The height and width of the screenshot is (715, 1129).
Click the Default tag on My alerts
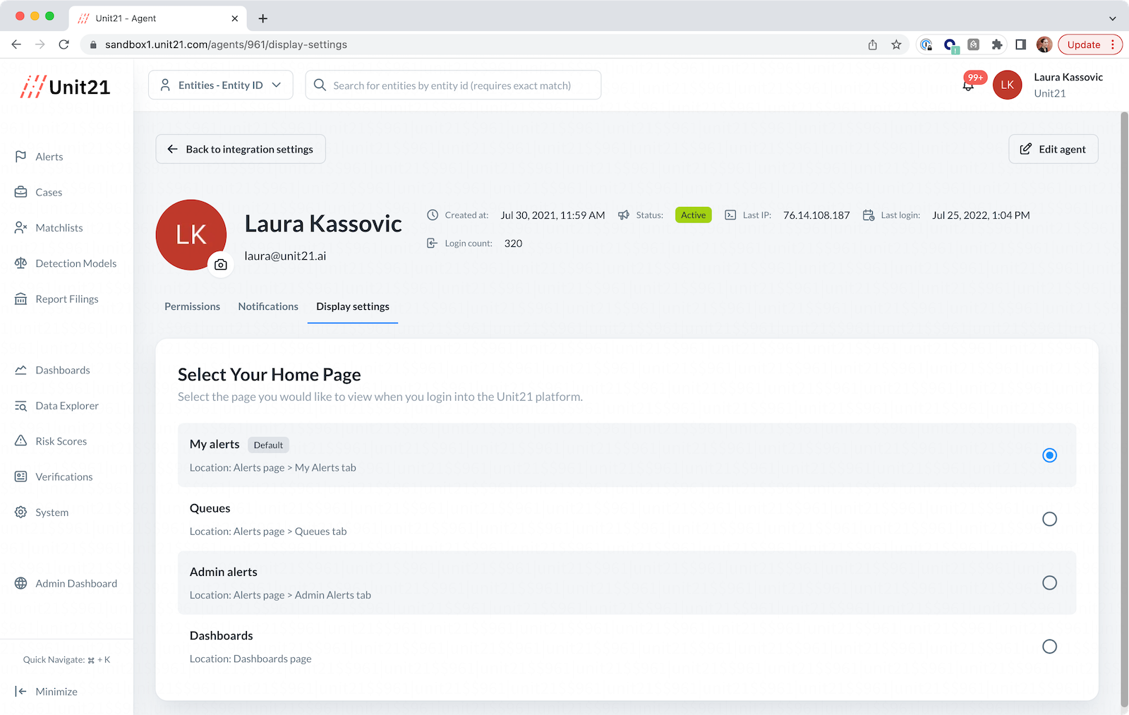(268, 445)
